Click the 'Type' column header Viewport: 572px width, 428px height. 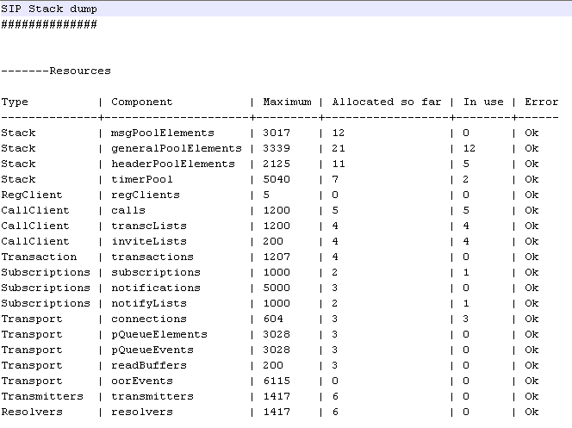15,102
